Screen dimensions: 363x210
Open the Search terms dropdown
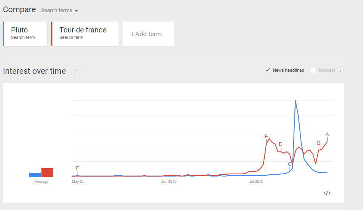click(x=59, y=11)
